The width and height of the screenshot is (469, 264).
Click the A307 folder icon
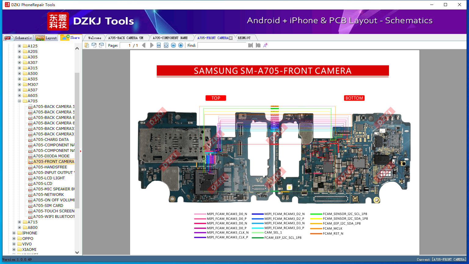pos(25,63)
